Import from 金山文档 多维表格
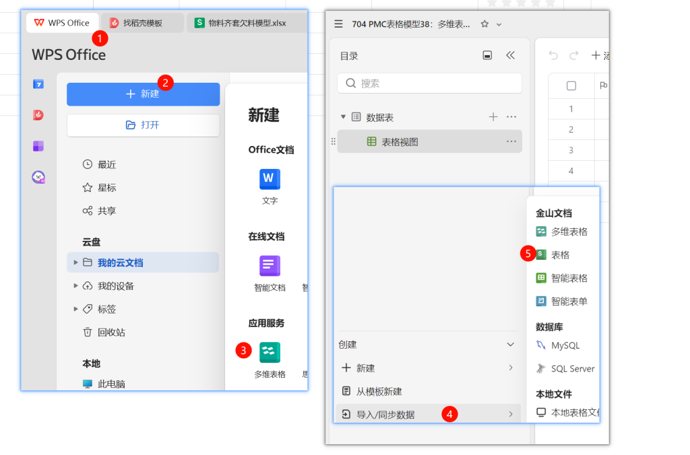690x455 pixels. click(x=562, y=232)
